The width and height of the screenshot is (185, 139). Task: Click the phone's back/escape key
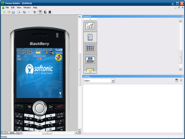pyautogui.click(x=51, y=107)
